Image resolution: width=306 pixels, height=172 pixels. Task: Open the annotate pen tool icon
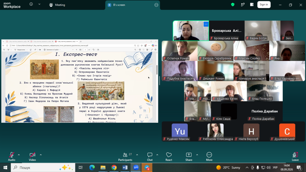tap(243, 5)
